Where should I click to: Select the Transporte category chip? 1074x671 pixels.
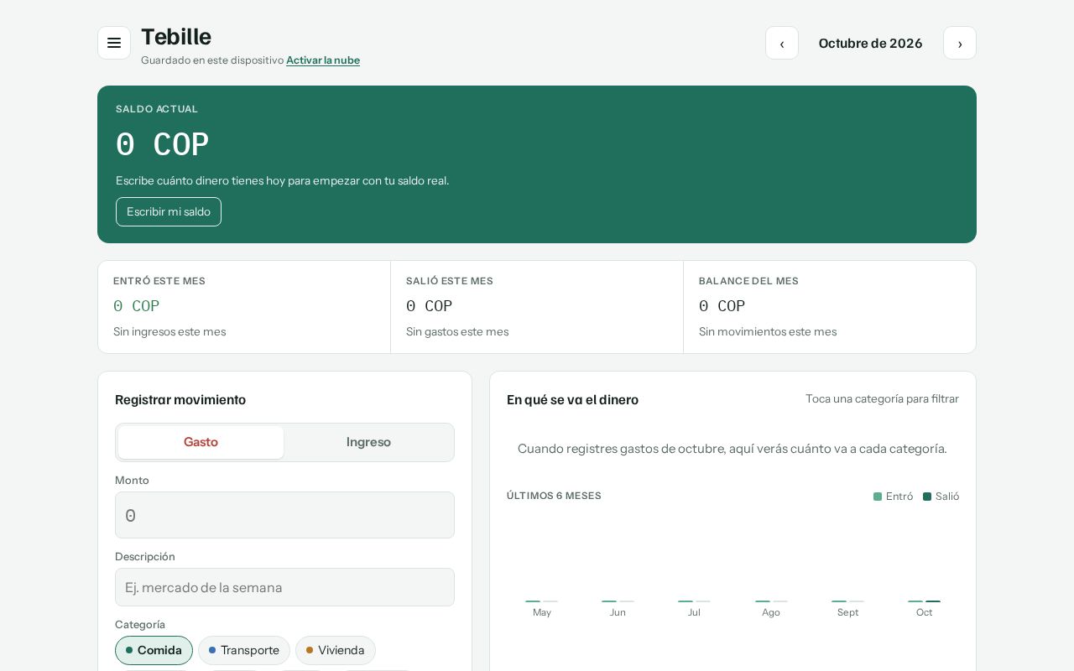pos(244,650)
